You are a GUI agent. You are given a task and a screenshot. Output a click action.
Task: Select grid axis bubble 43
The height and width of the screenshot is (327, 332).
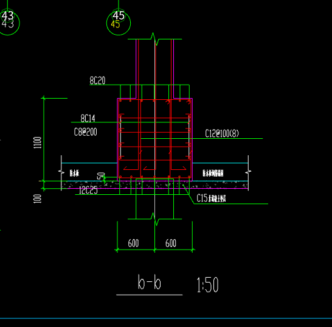pyautogui.click(x=8, y=23)
